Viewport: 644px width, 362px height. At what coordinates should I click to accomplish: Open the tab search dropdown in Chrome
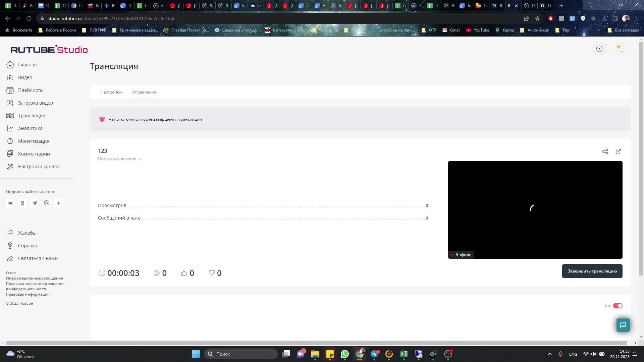tap(590, 5)
